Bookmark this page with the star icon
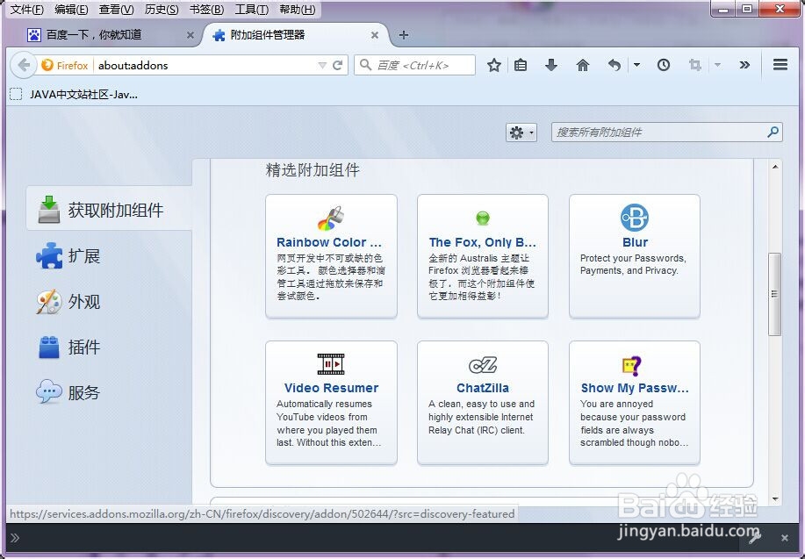Screen dimensions: 805x559 tap(494, 65)
